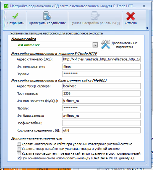
Task: Select the osCommerce combo box field
Action: pyautogui.click(x=57, y=45)
